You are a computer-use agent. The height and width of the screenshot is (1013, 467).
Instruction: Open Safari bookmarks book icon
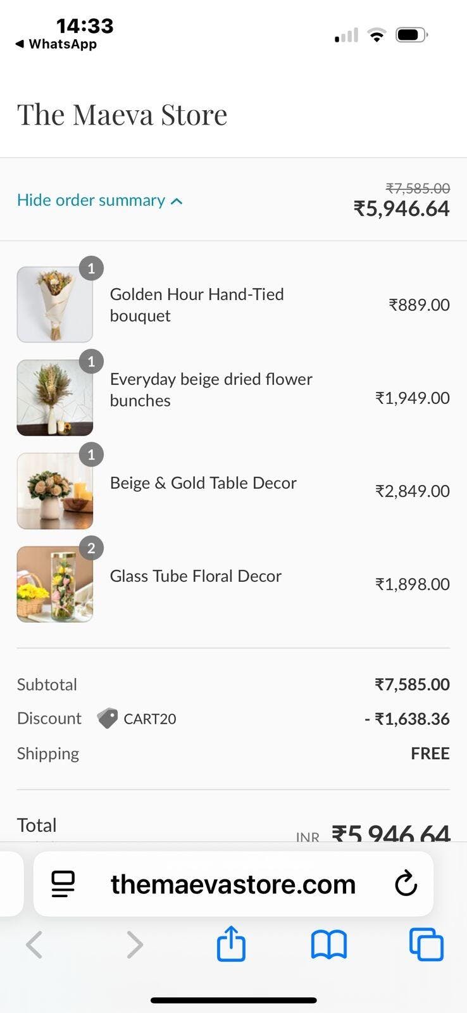329,945
